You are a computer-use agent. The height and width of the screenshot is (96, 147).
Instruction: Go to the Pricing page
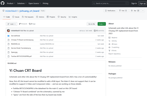pyautogui.click(x=45, y=3)
